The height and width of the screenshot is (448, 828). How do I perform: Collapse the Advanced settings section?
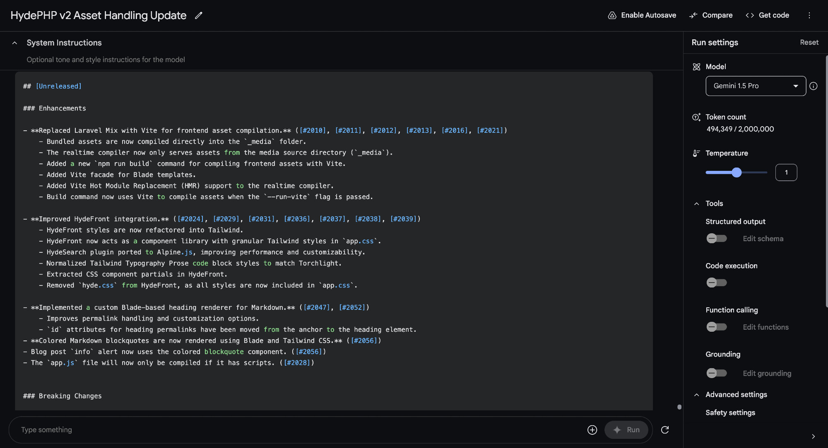[x=696, y=395]
